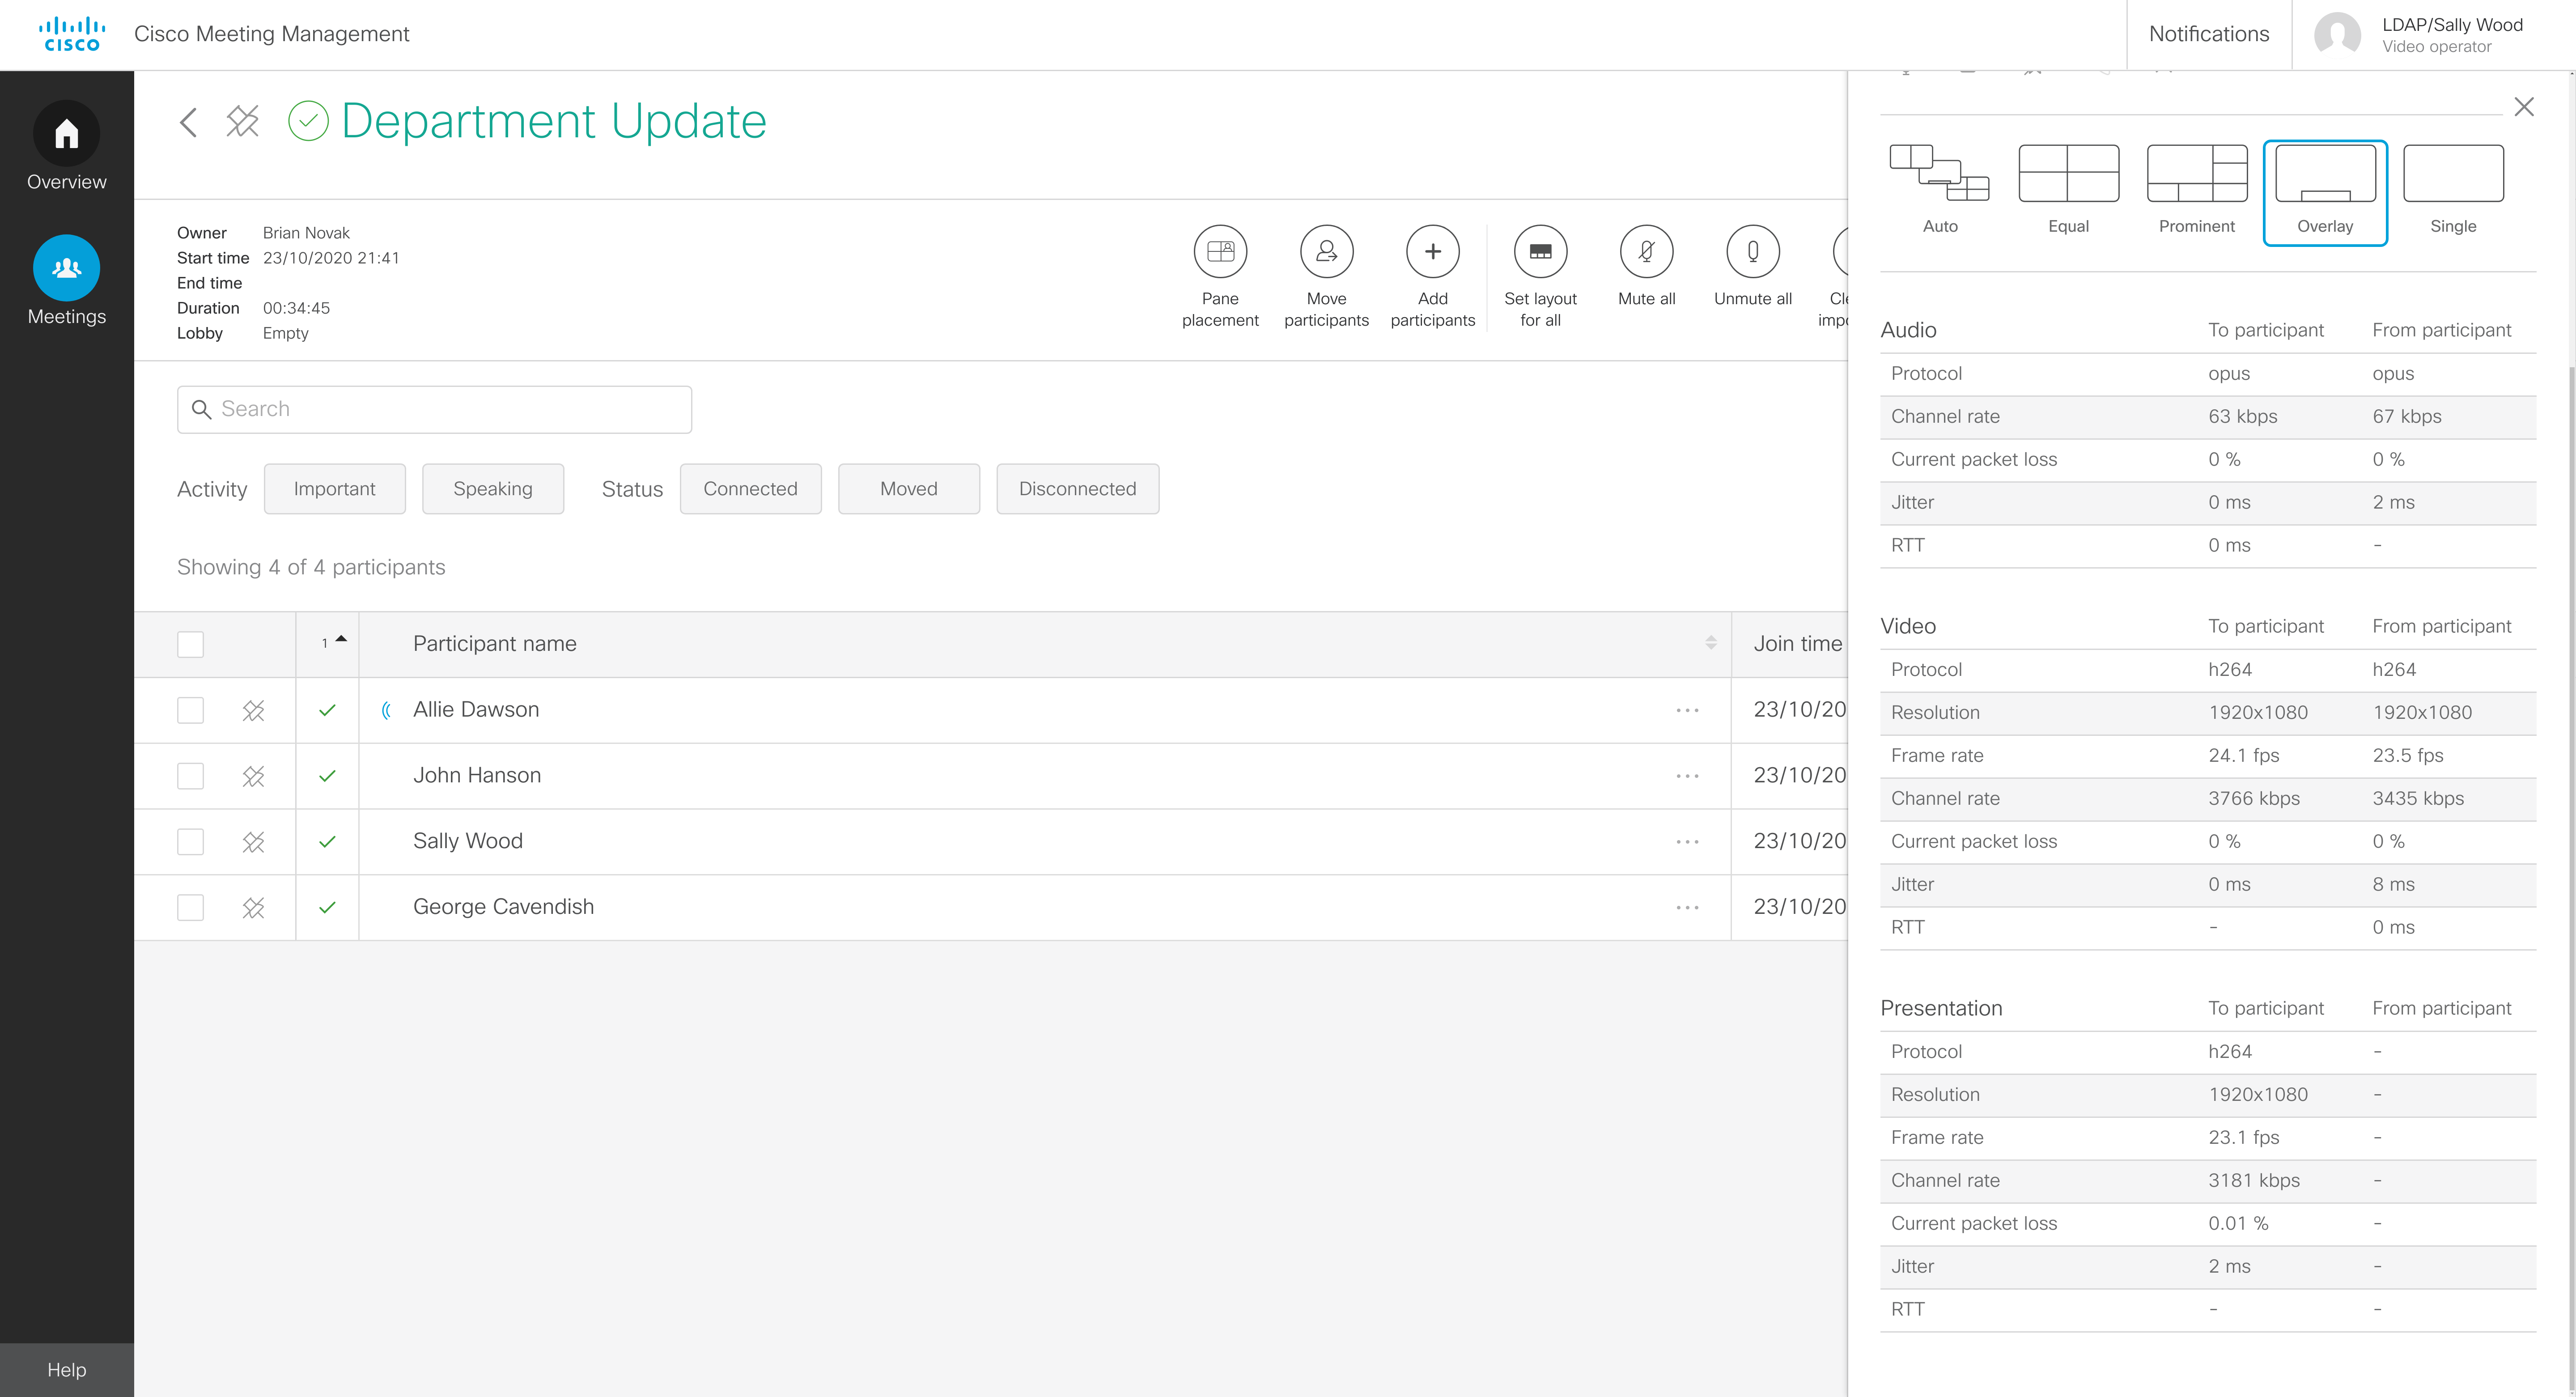Close the participant statistics panel
Screen dimensions: 2576x1397
click(x=2524, y=106)
